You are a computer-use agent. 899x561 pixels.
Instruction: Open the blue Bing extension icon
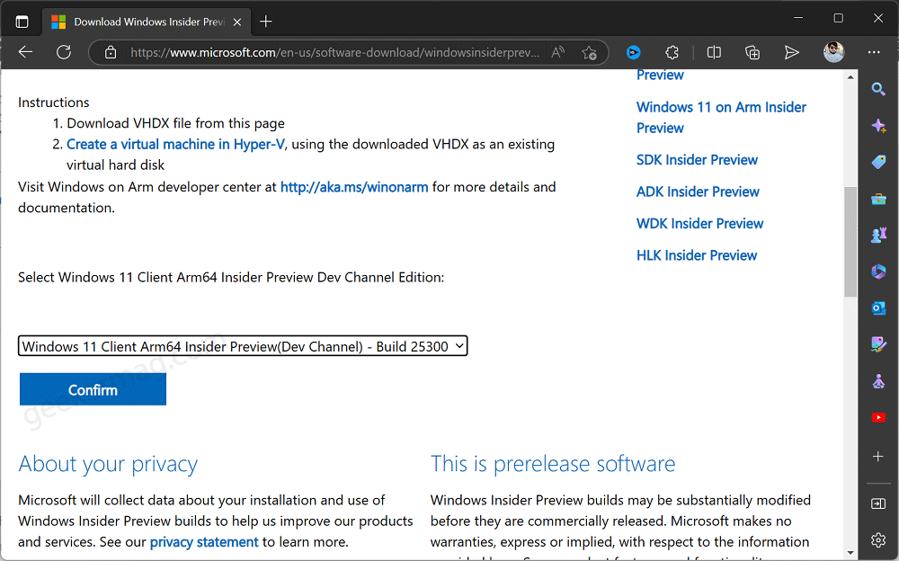634,53
